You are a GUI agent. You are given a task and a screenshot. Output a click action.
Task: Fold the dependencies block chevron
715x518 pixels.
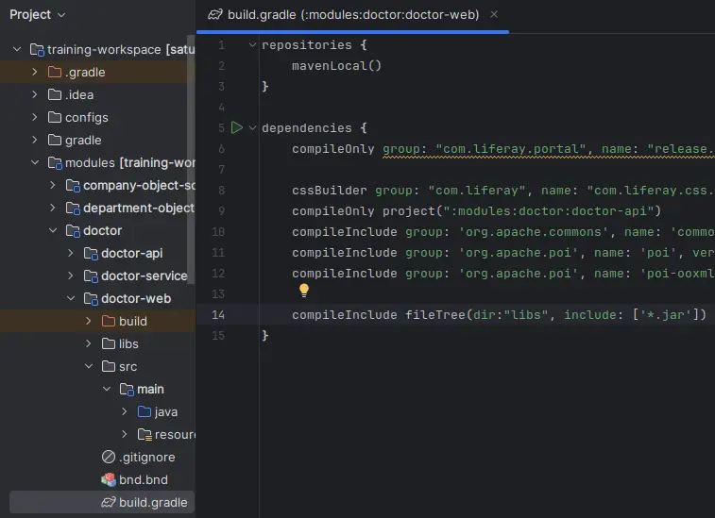[252, 128]
